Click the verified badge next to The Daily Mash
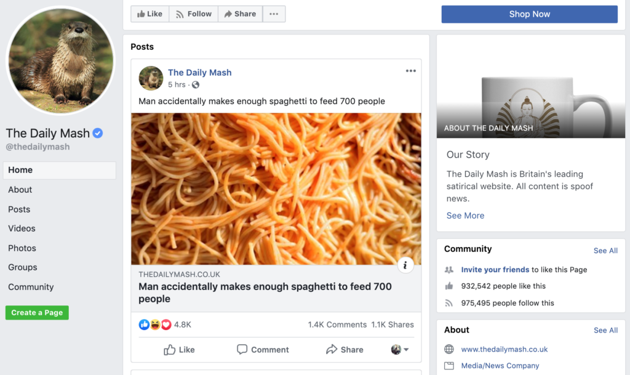Image resolution: width=630 pixels, height=375 pixels. pyautogui.click(x=98, y=133)
